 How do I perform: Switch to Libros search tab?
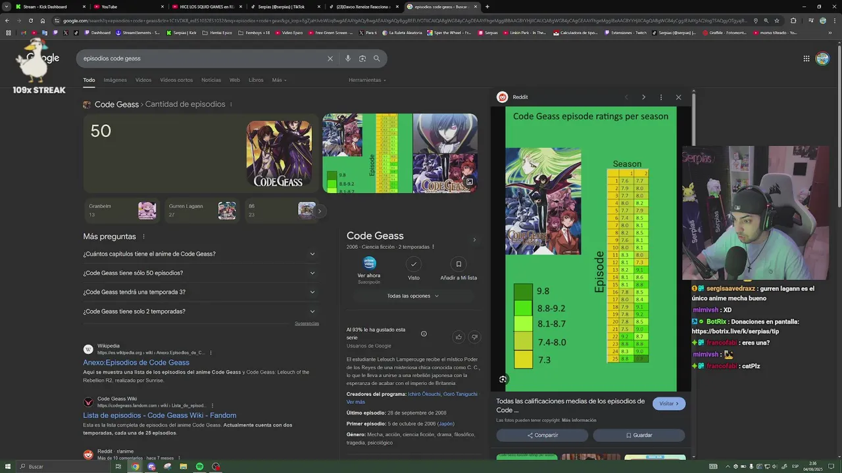tap(256, 80)
